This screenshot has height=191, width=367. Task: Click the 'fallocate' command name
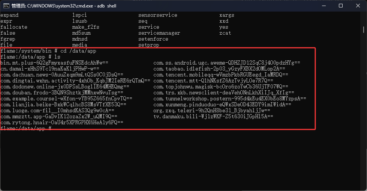(14, 27)
